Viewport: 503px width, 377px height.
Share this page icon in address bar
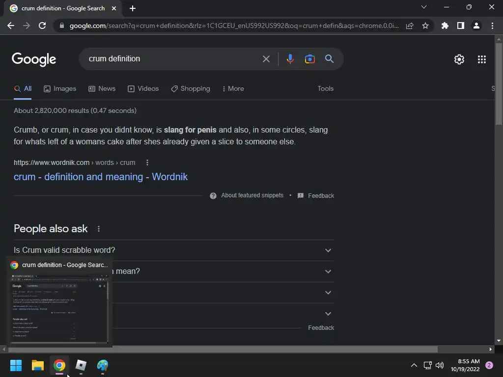410,26
